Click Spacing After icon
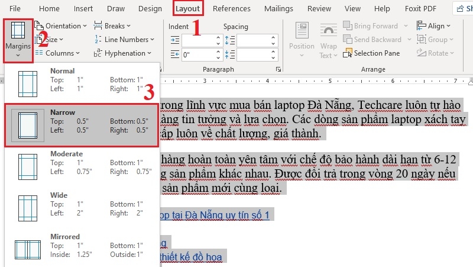The image size is (473, 267). point(229,54)
